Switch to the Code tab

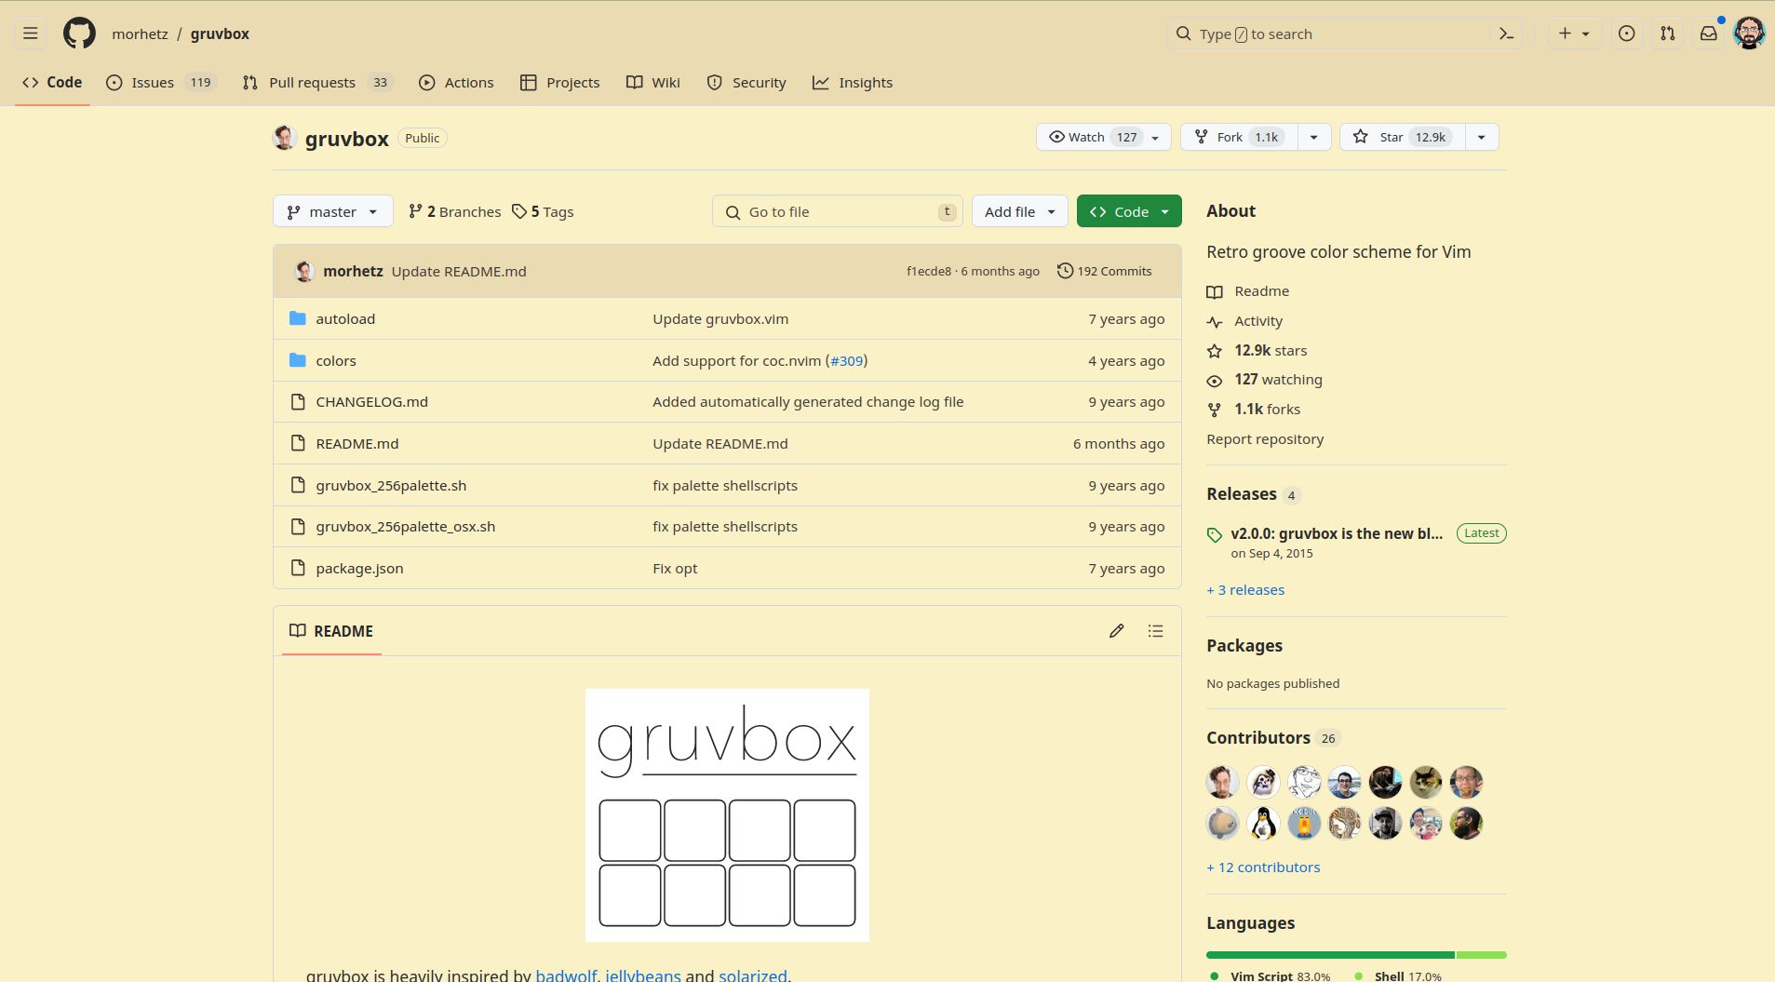coord(52,82)
